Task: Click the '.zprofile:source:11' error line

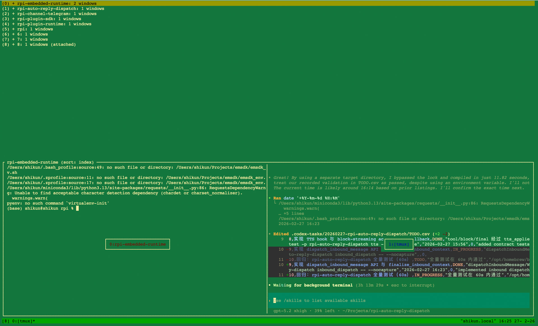Action: coord(136,178)
